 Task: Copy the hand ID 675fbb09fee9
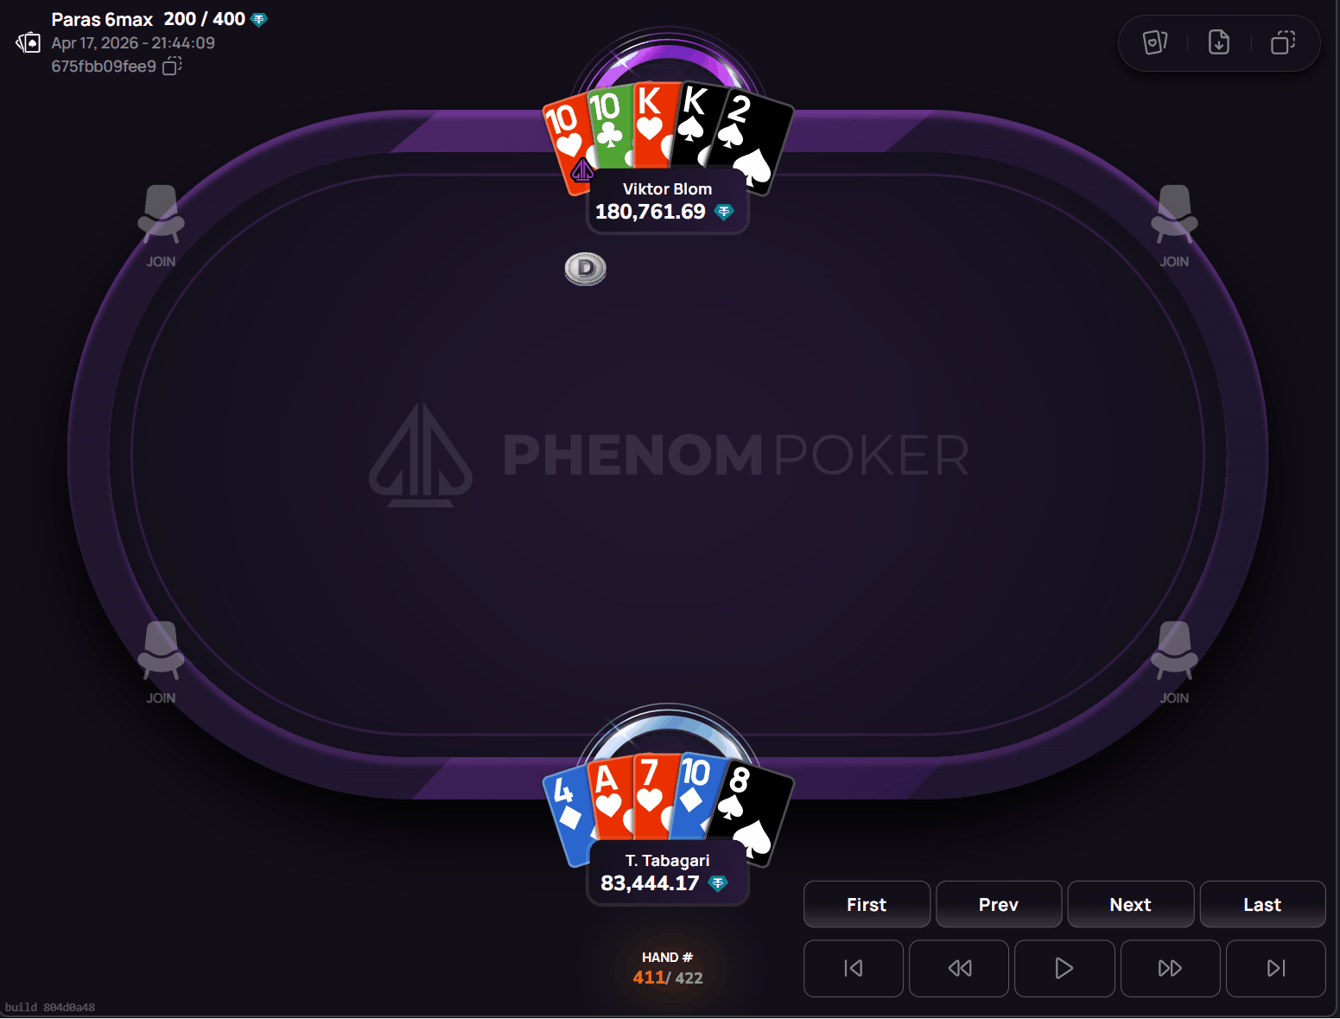pos(173,67)
